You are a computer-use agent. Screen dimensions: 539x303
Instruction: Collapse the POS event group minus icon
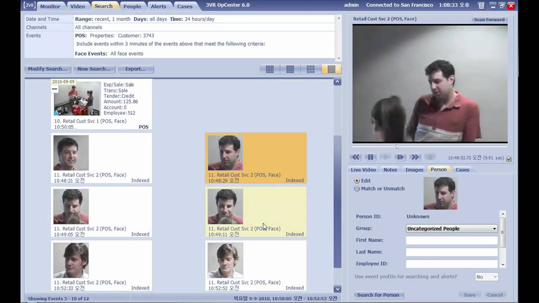click(55, 89)
